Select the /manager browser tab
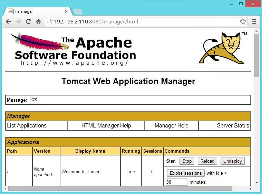 [x=38, y=11]
